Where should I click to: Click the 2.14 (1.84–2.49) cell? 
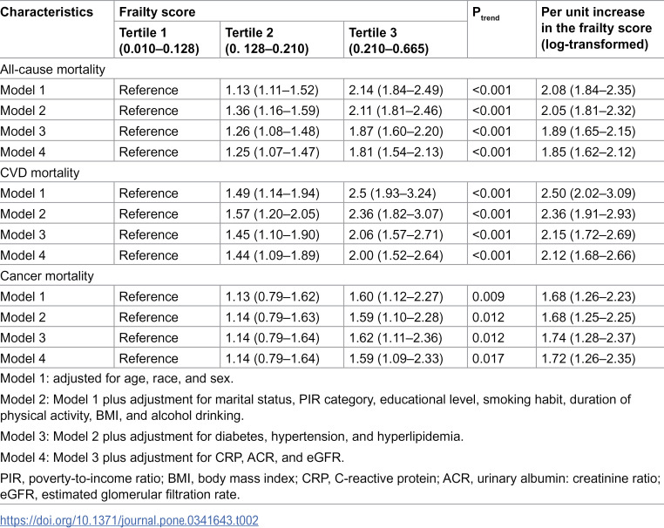396,91
